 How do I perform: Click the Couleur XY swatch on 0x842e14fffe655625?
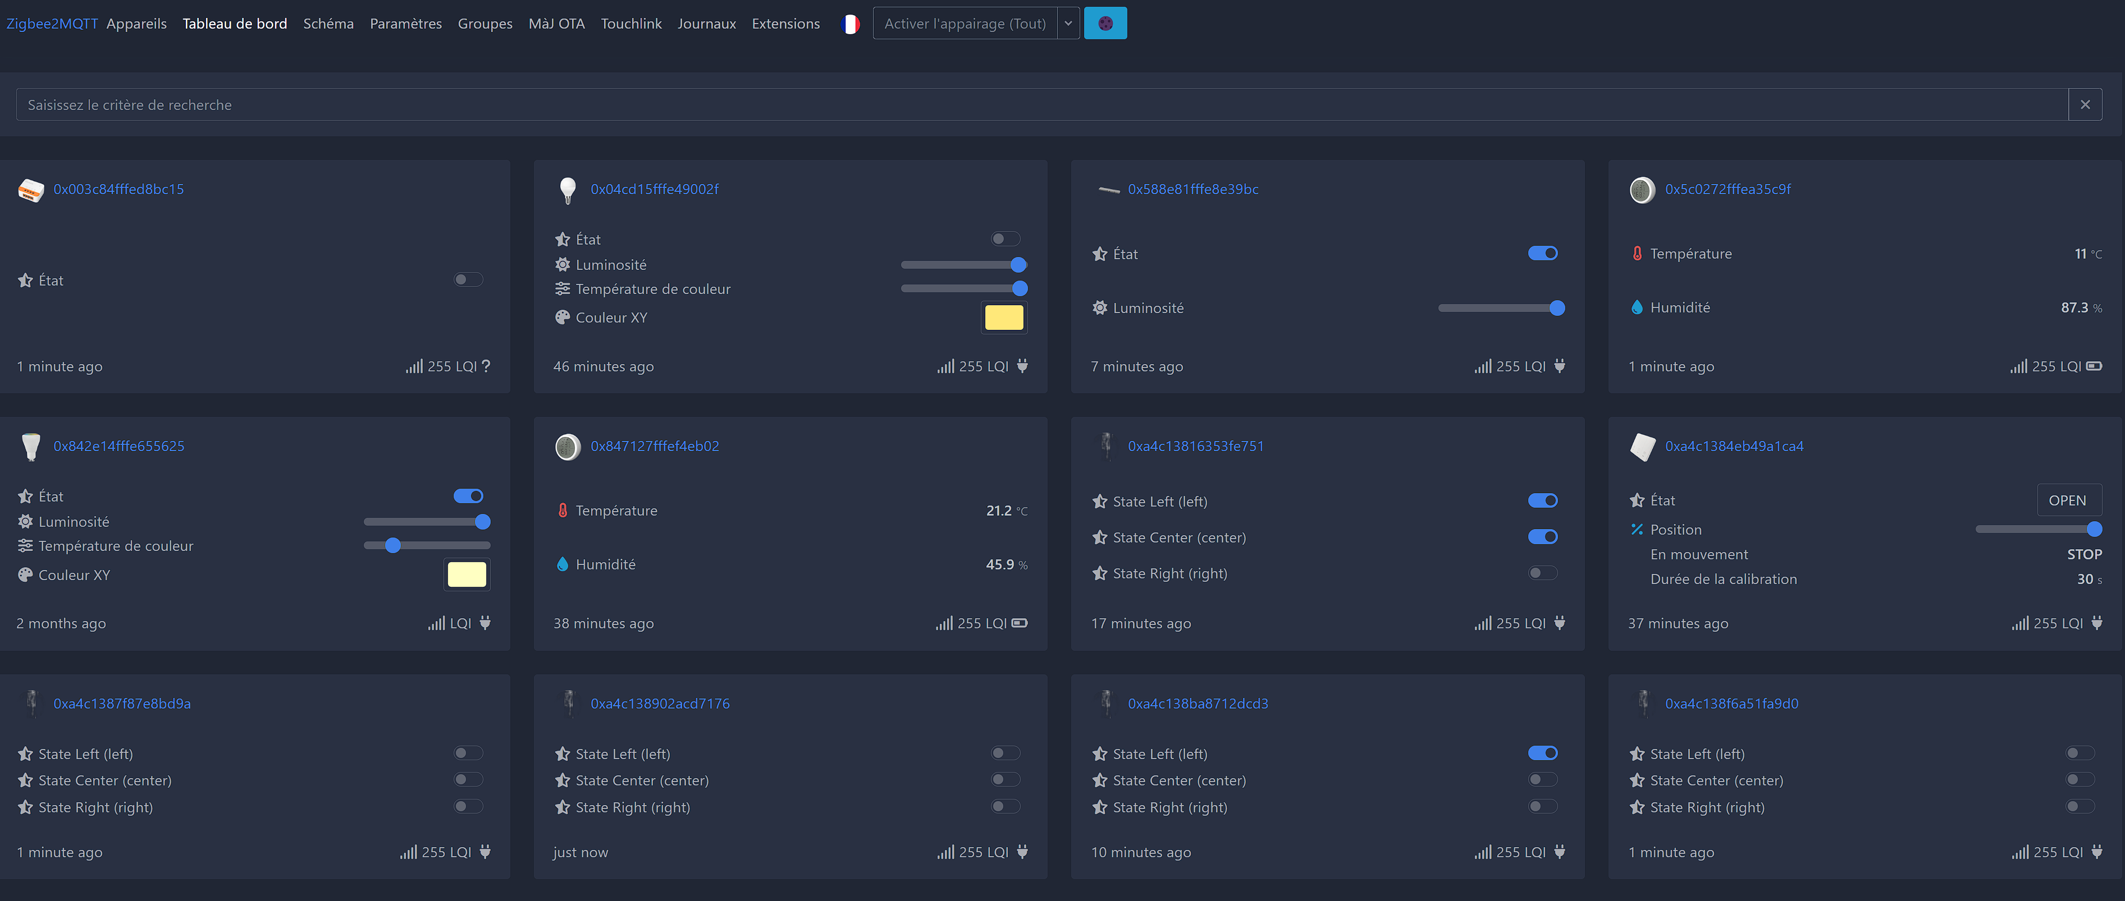coord(467,574)
